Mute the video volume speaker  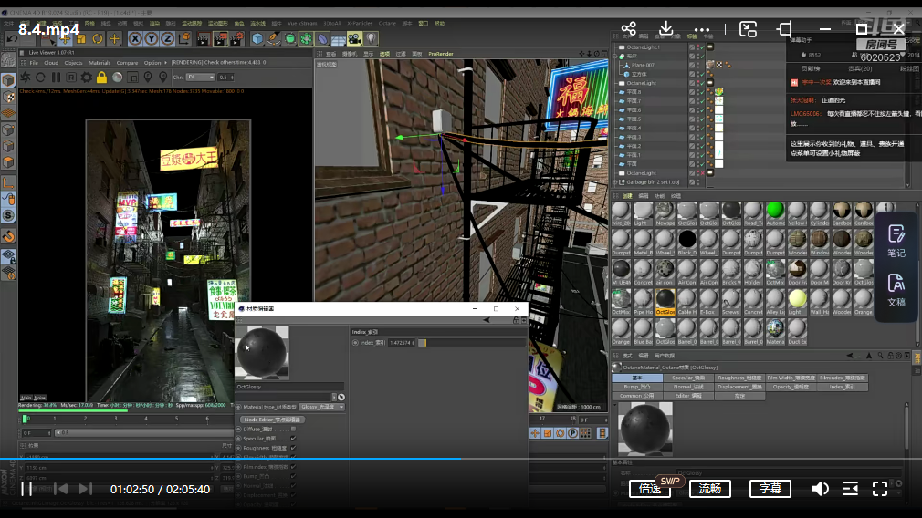pos(820,489)
